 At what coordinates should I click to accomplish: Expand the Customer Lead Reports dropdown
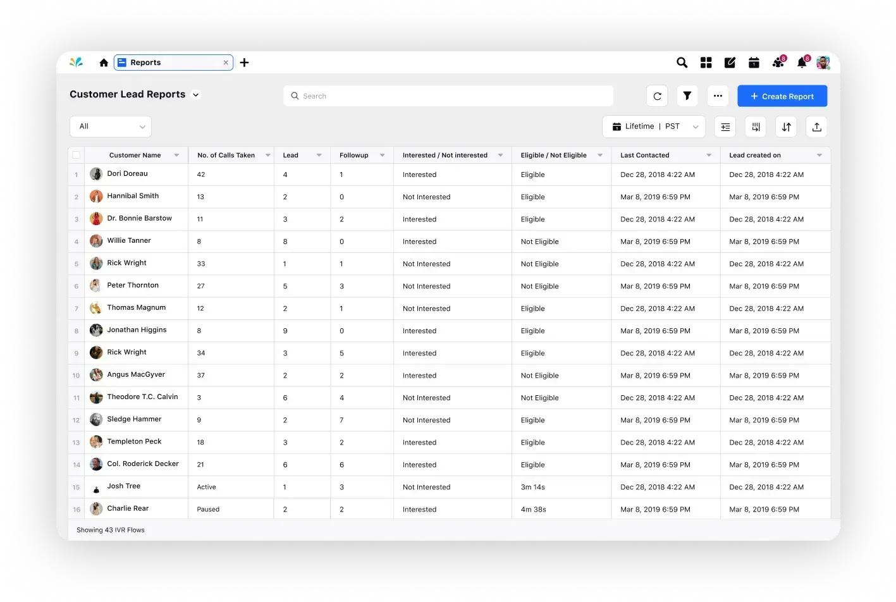[195, 94]
